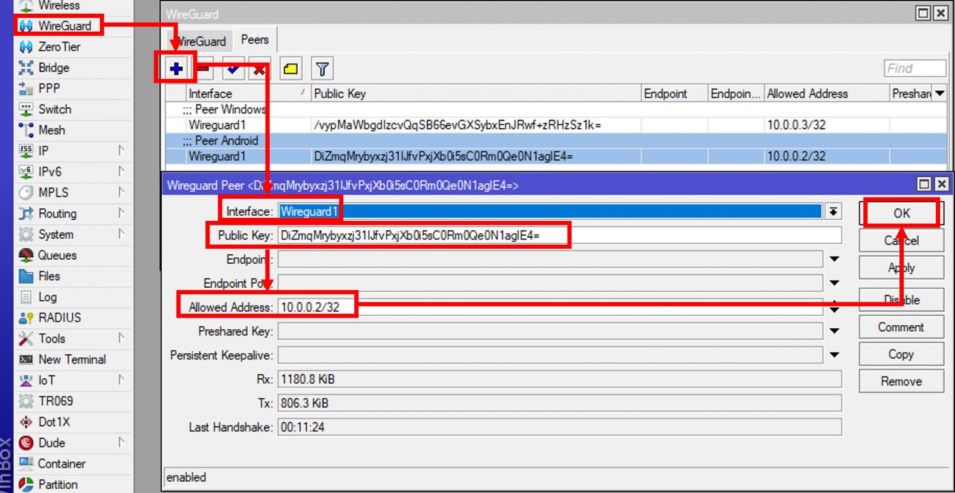This screenshot has height=493, width=955.
Task: Click the yellow comment note icon
Action: tap(291, 69)
